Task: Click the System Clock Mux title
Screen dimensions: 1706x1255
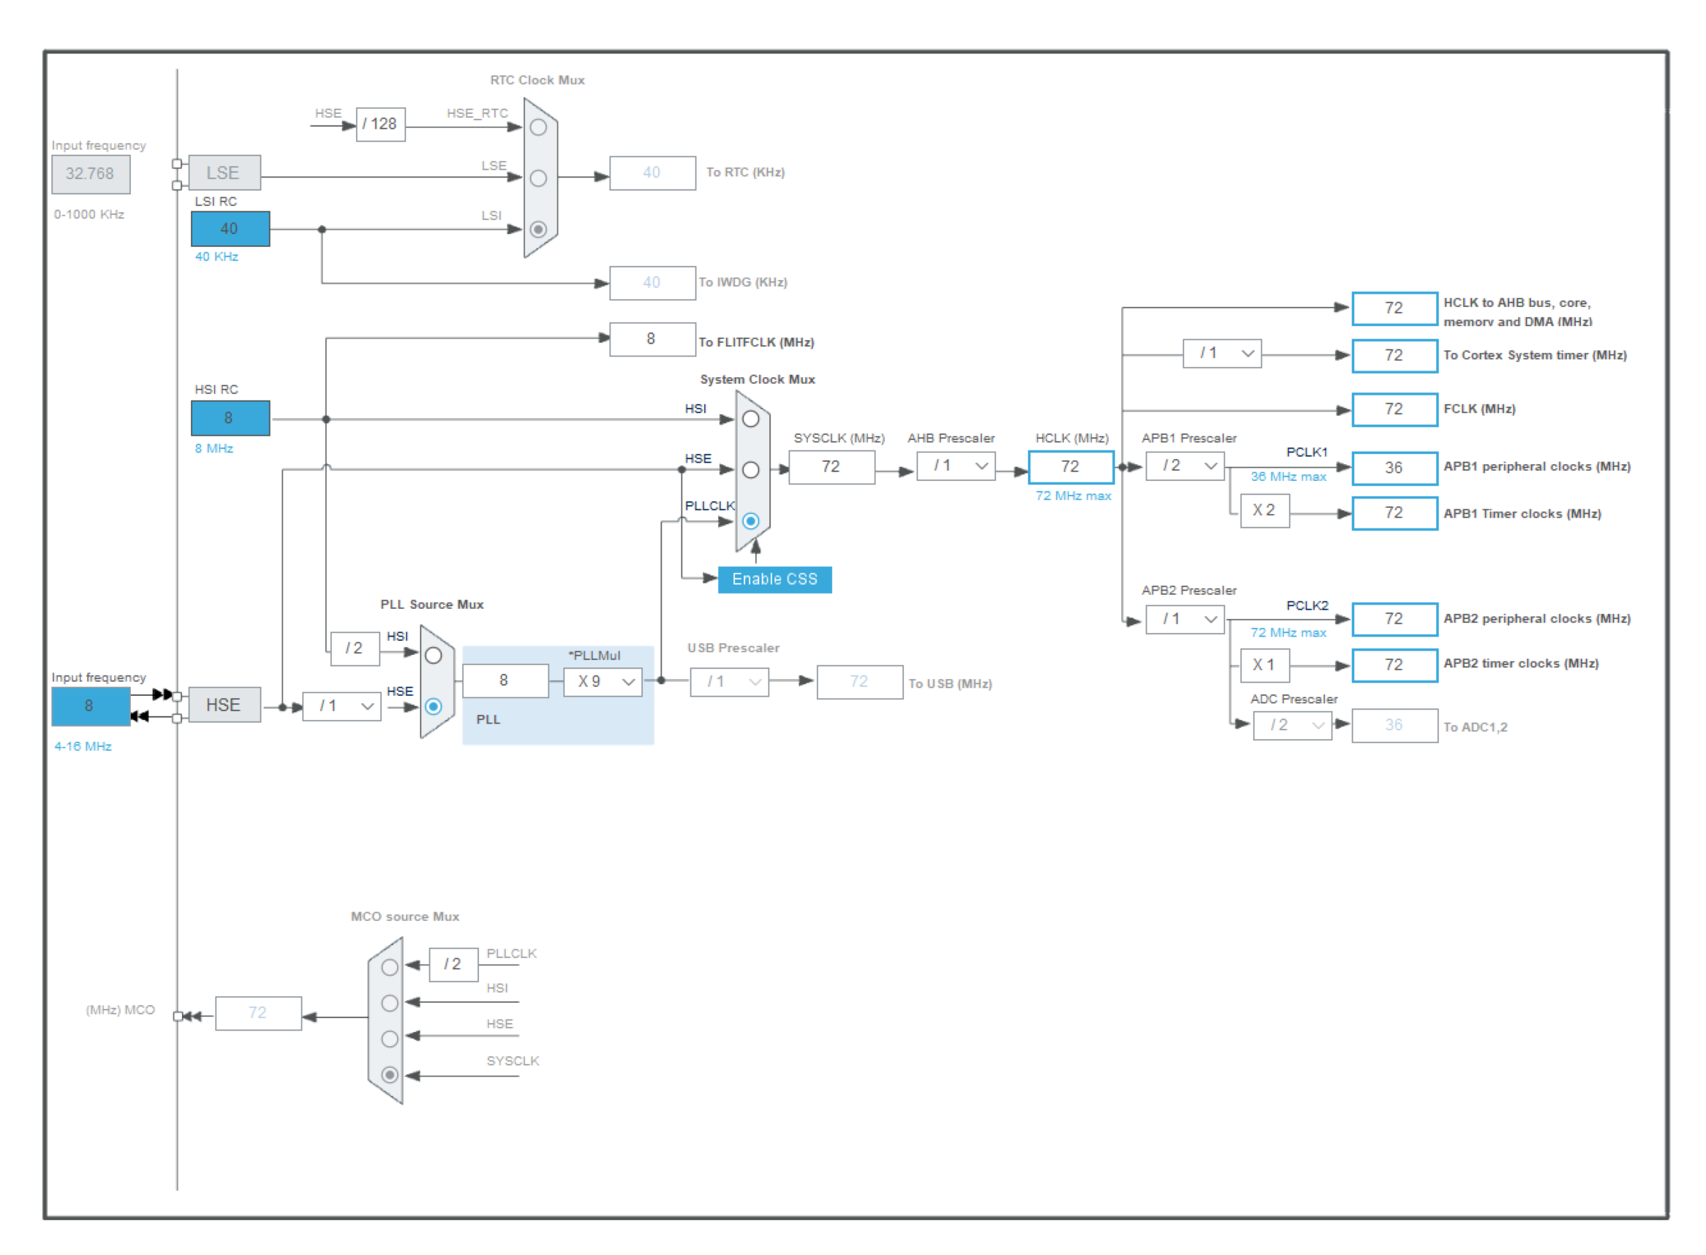Action: (757, 379)
